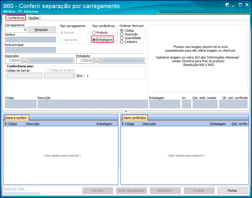This screenshot has width=252, height=198.
Task: Sort Itens conferidos by Qtd. confer column
Action: pos(240,124)
